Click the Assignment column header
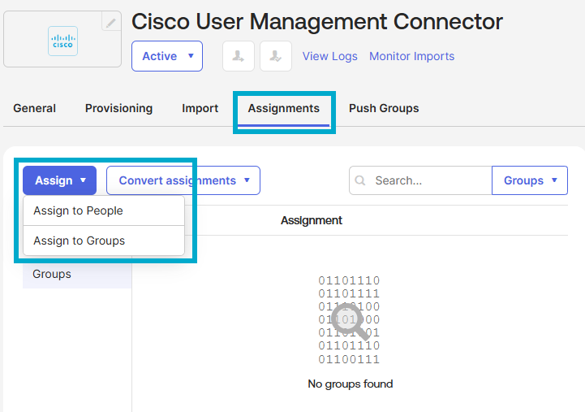The height and width of the screenshot is (412, 585). (x=311, y=220)
